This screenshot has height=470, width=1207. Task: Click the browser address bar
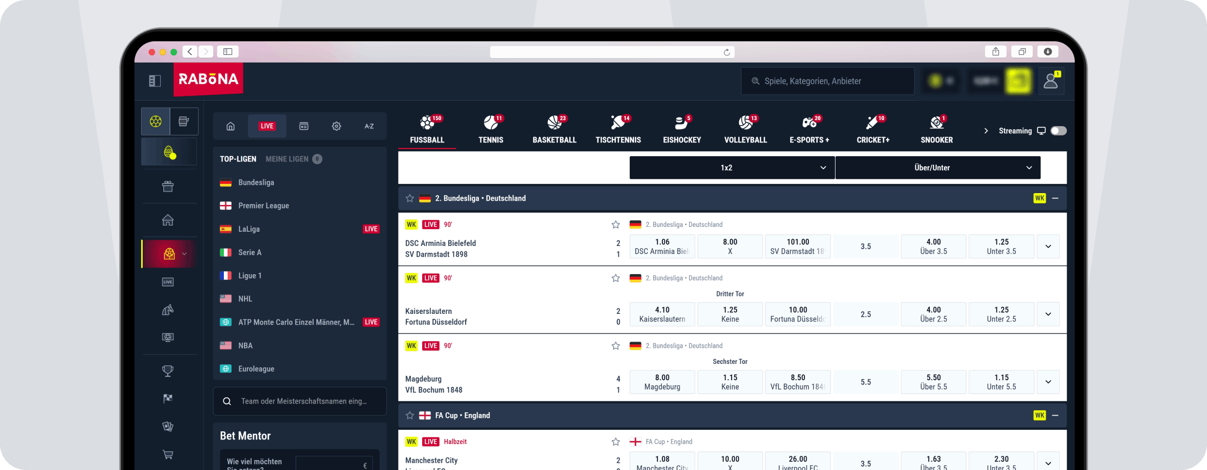tap(612, 52)
